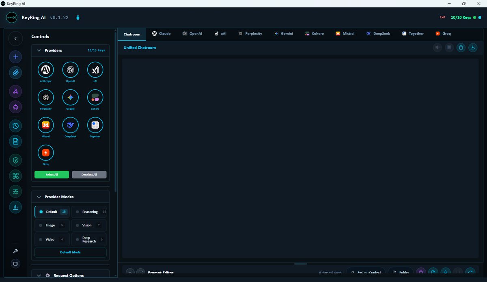Toggle the OpenAI provider icon
Screen dimensions: 487x282
click(71, 70)
